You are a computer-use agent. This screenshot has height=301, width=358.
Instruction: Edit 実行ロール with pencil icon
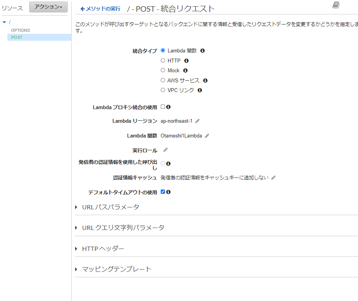click(x=165, y=150)
